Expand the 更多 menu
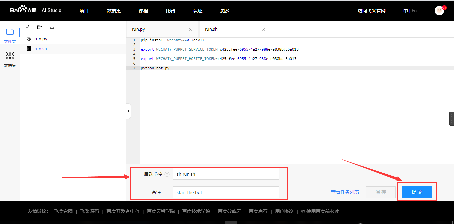Viewport: 454px width, 224px height. pos(225,11)
